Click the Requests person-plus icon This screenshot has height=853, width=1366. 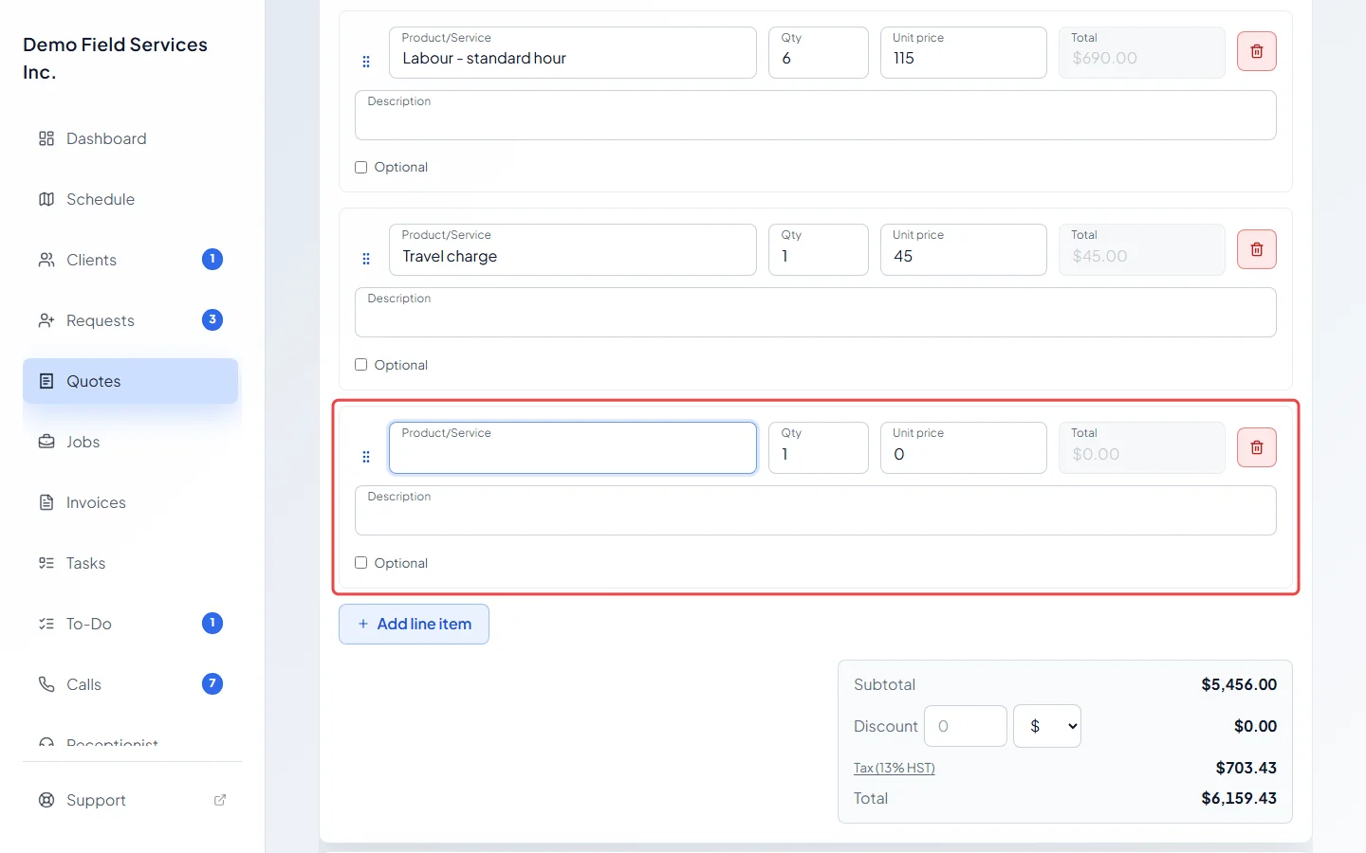[46, 320]
